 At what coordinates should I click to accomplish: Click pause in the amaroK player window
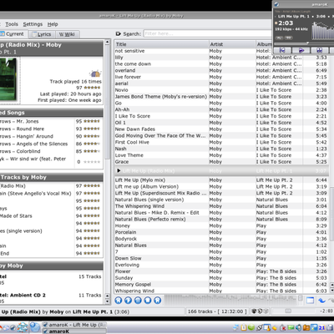coord(320,50)
